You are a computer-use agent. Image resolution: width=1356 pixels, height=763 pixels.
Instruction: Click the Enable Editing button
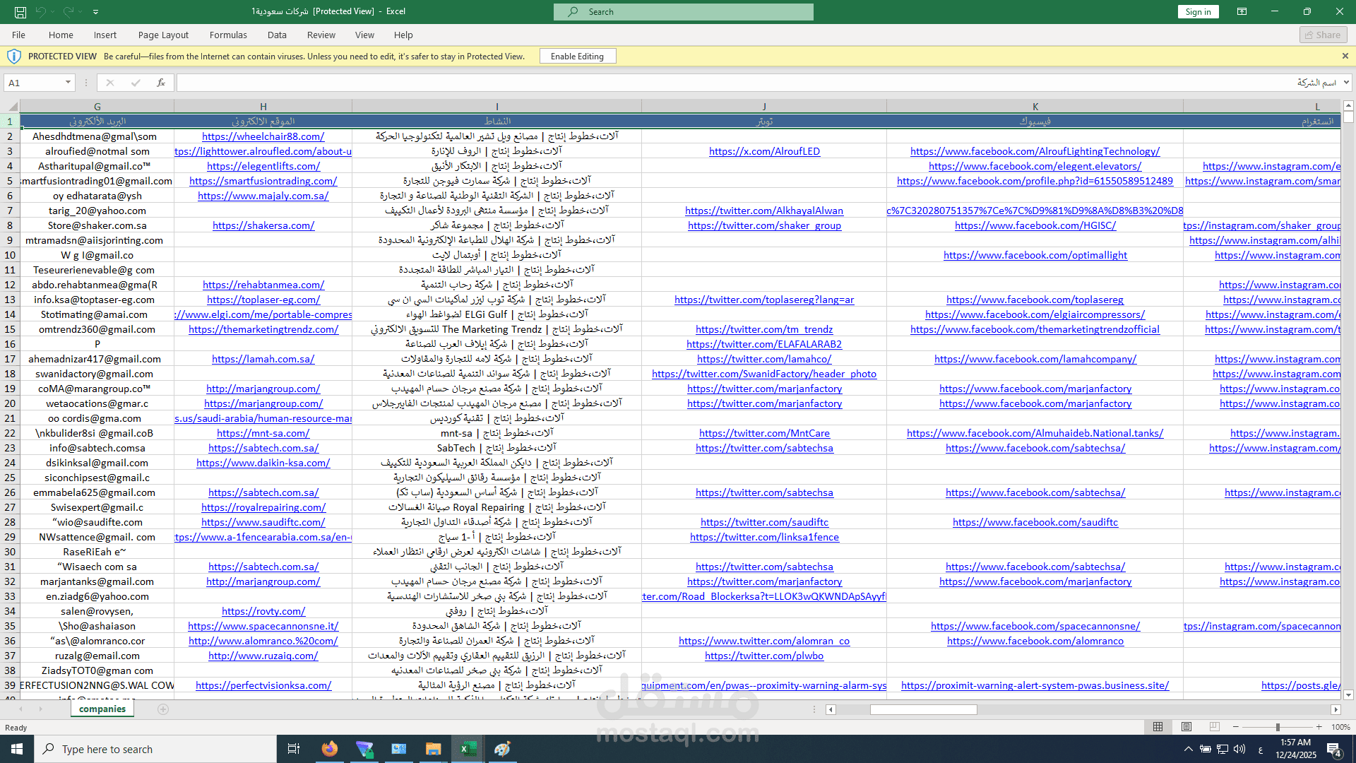(577, 57)
